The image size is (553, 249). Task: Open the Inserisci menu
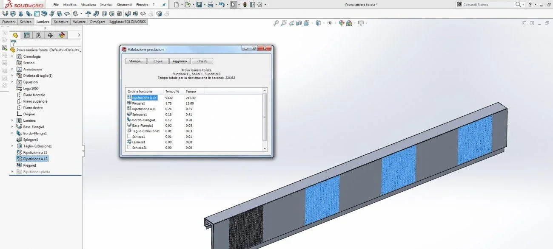[106, 5]
